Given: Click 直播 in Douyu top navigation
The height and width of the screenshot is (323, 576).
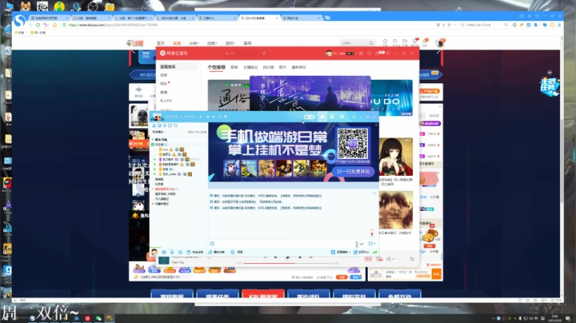Looking at the screenshot, I should [177, 43].
